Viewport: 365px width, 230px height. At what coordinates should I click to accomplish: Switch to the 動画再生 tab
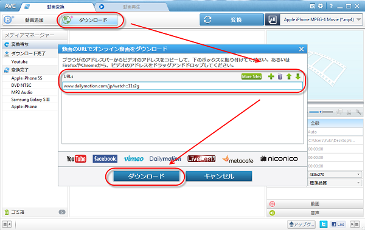pyautogui.click(x=131, y=7)
